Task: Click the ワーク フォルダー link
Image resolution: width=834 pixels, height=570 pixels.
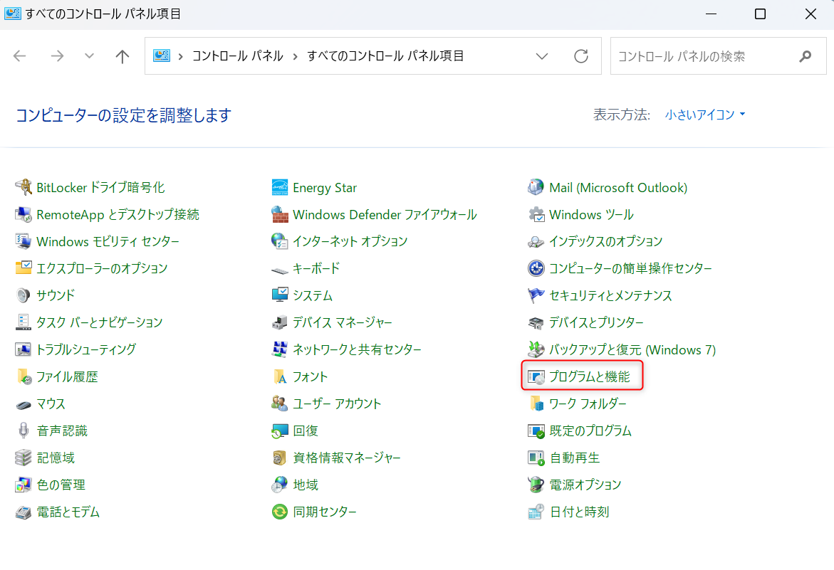Action: [588, 403]
